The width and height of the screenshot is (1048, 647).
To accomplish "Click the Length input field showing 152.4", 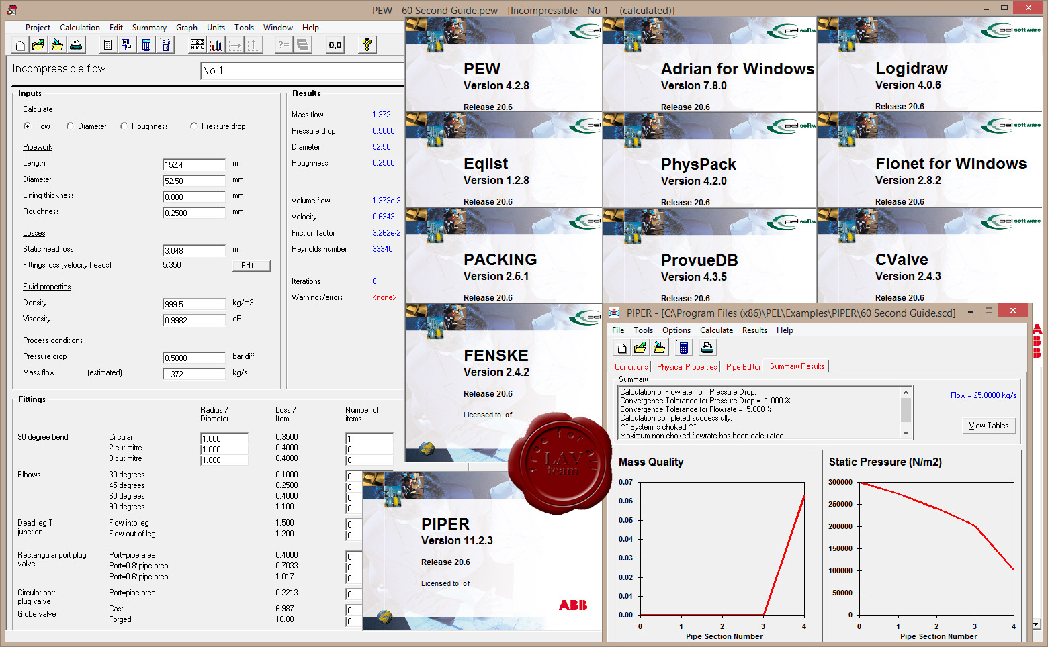I will click(194, 164).
